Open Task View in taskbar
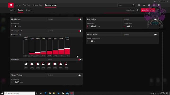Viewport: 170px width, 95px height. pyautogui.click(x=41, y=93)
